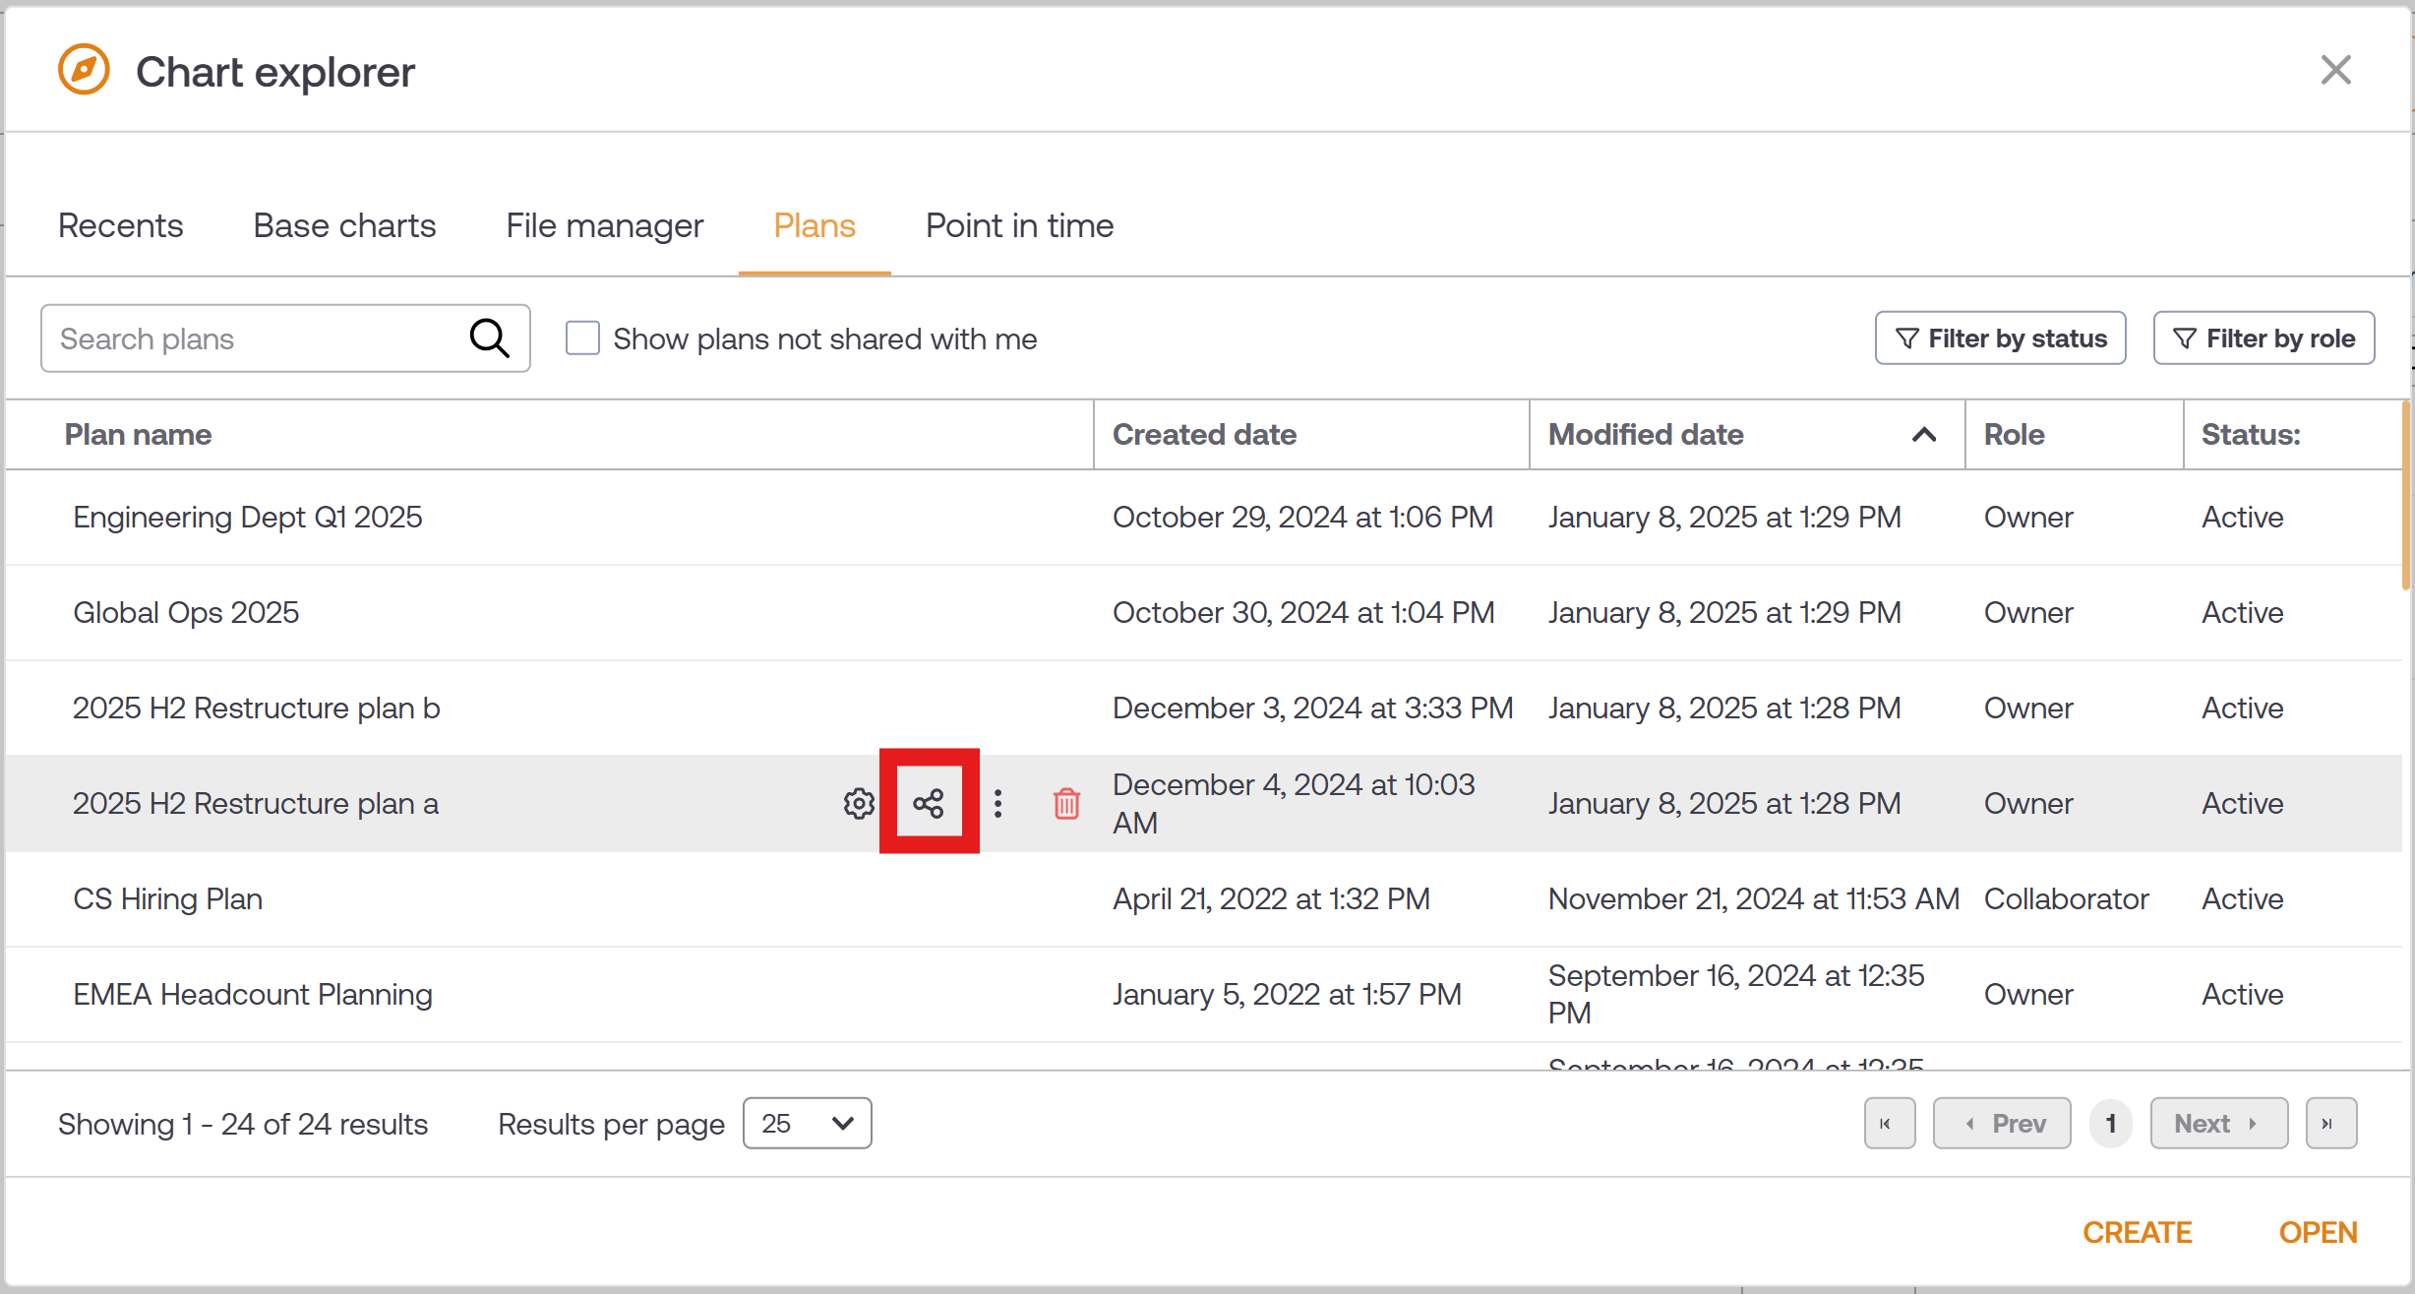Open settings gear for Restructure plan a
Screen dimensions: 2415x1294
pyautogui.click(x=859, y=803)
